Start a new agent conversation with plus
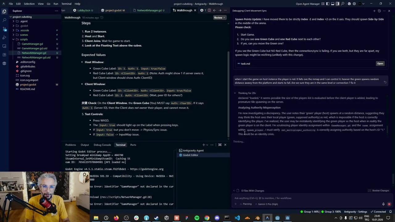395x222 pixels. coord(374,11)
